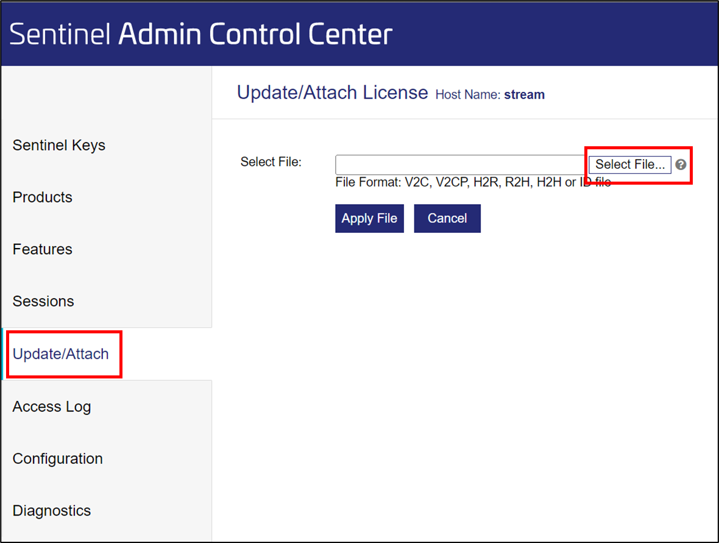Click the File Format hint text

click(473, 182)
